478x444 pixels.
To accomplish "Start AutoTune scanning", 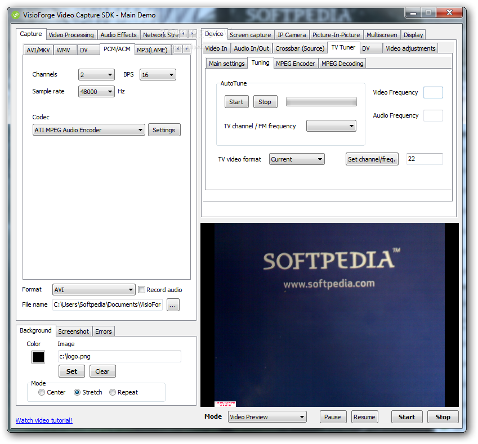I will pyautogui.click(x=236, y=102).
